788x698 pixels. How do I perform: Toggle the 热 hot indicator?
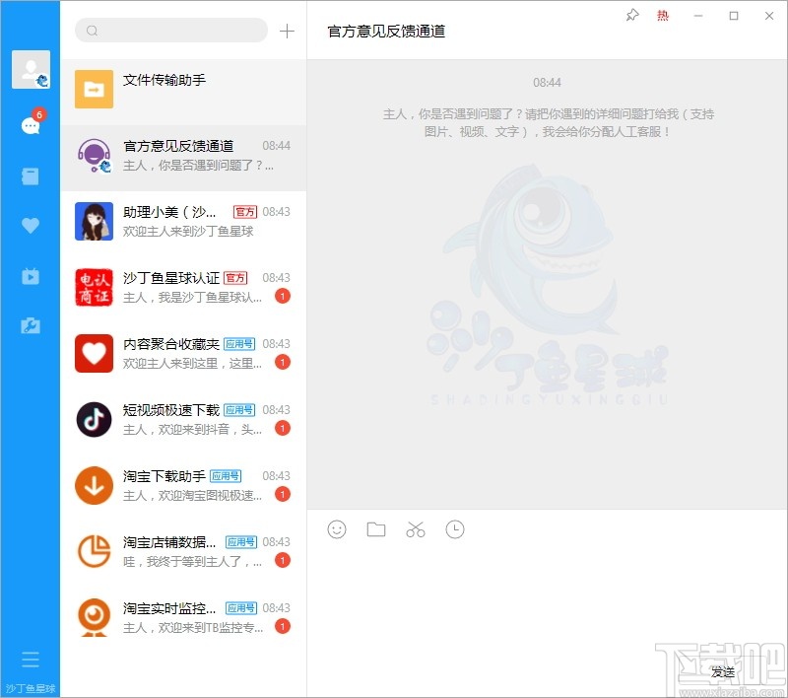pos(664,16)
